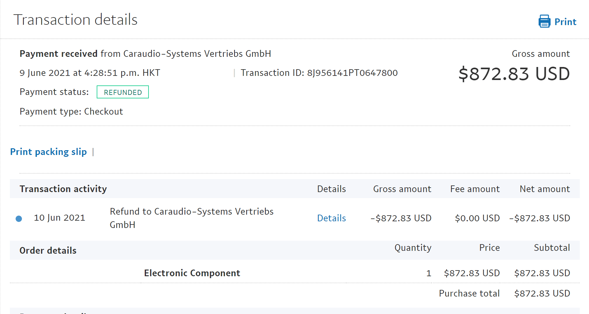Click the REFUNDED status badge
This screenshot has width=589, height=314.
(x=122, y=92)
